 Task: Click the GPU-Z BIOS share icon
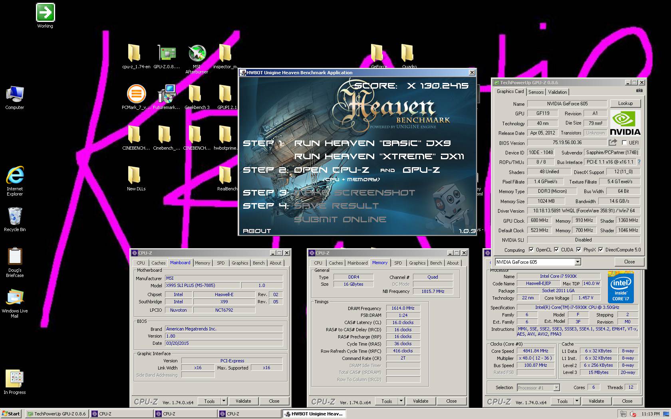click(613, 142)
